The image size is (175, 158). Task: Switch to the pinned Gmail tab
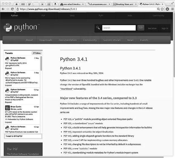pyautogui.click(x=23, y=4)
